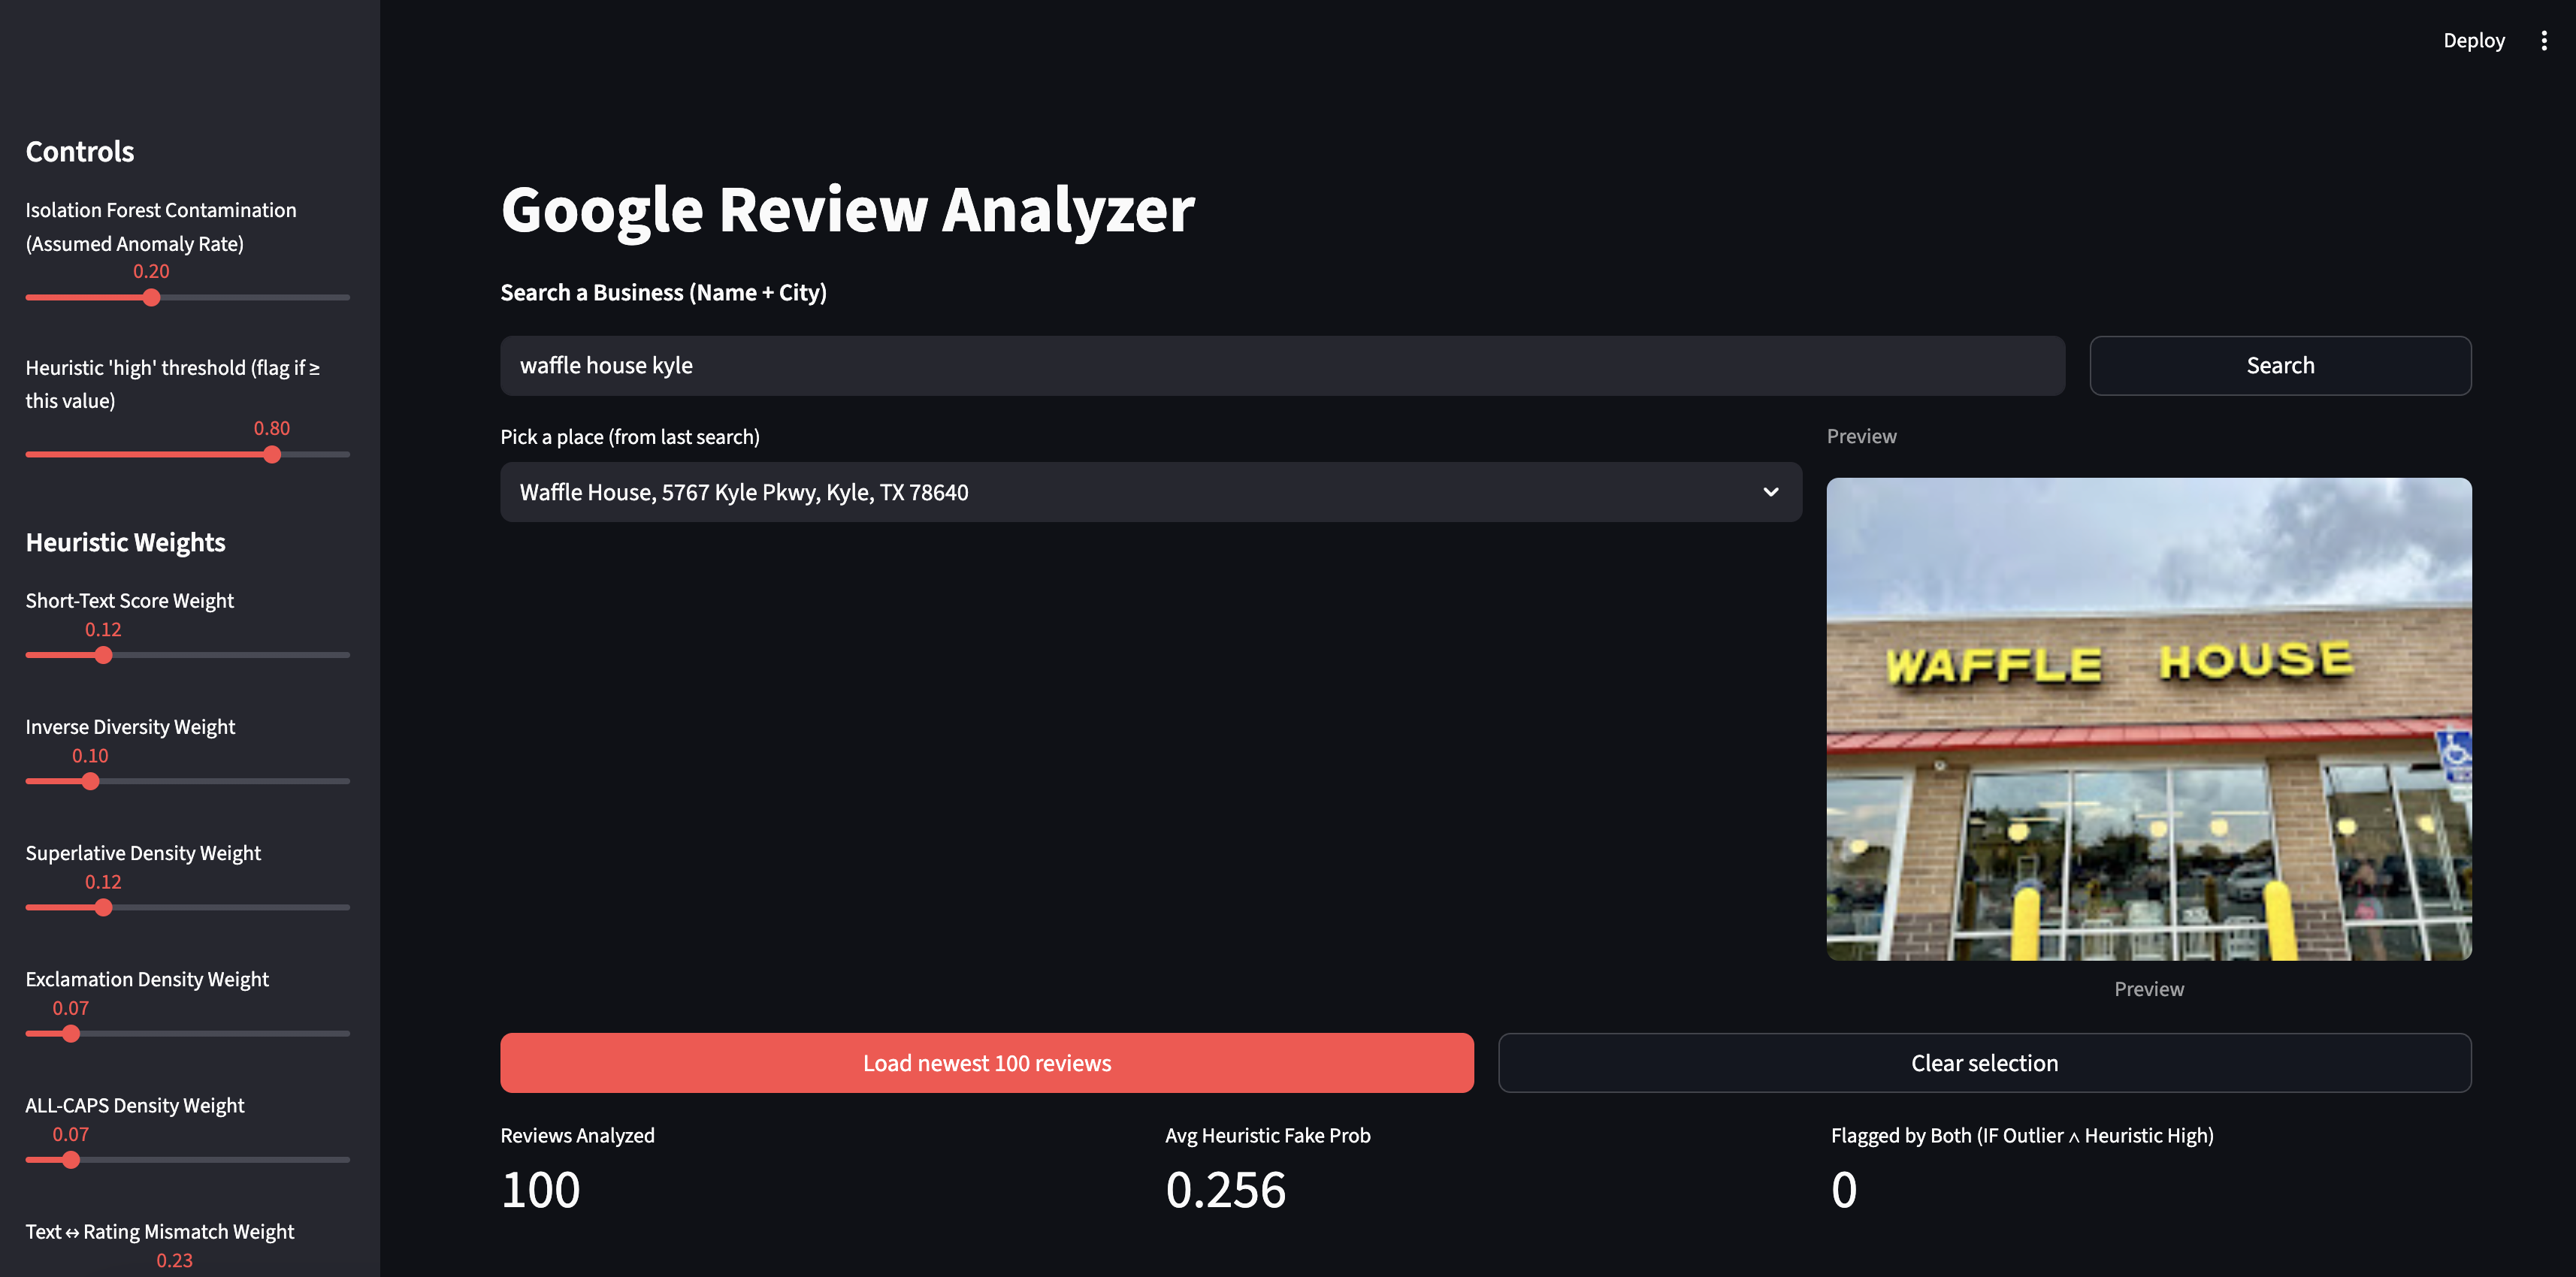The height and width of the screenshot is (1277, 2576).
Task: Click the business search text field
Action: [1281, 365]
